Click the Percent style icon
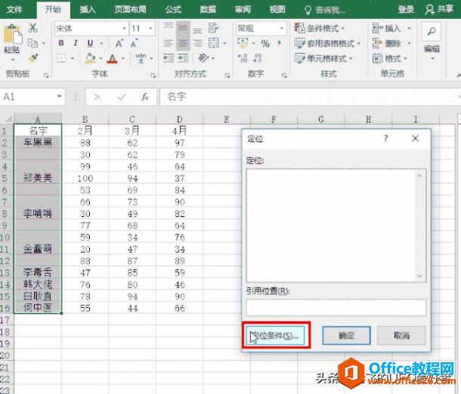The image size is (461, 394). point(265,44)
